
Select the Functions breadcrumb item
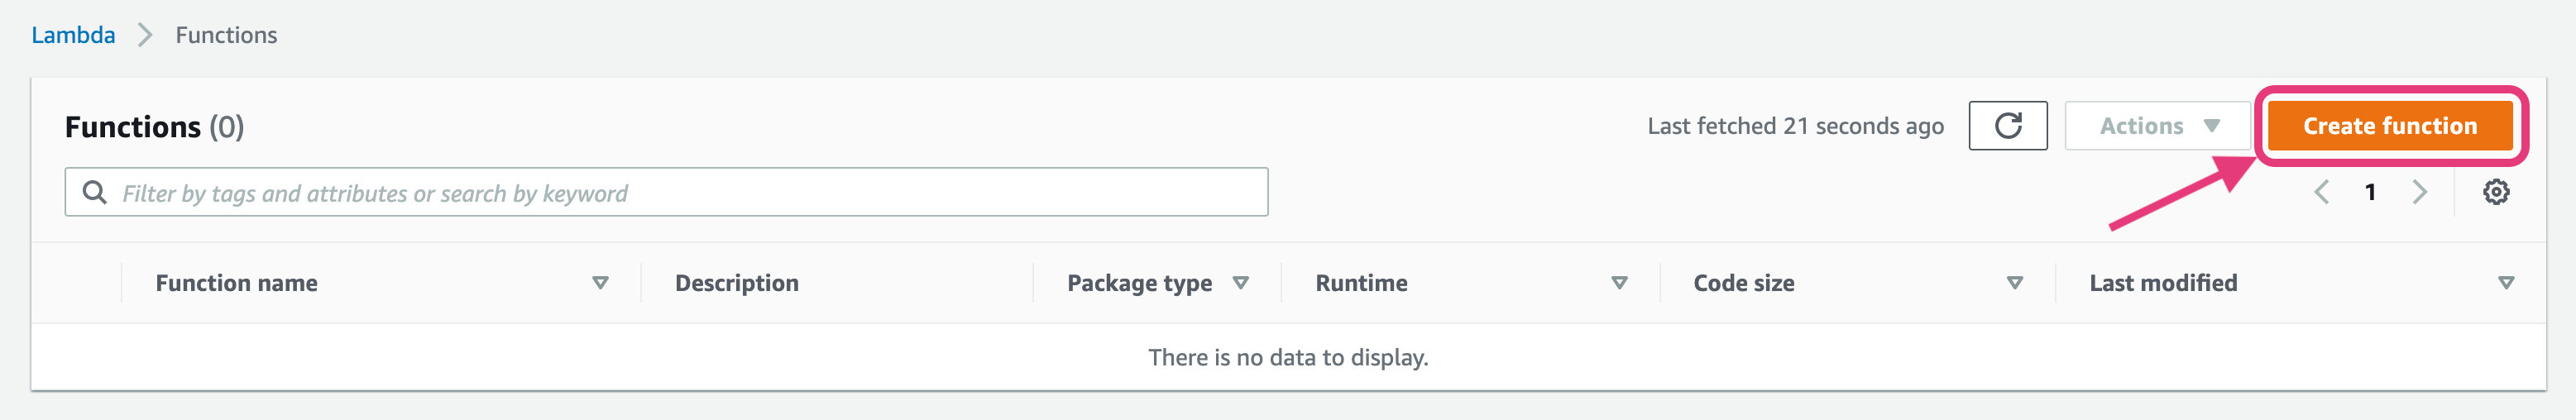click(x=226, y=35)
